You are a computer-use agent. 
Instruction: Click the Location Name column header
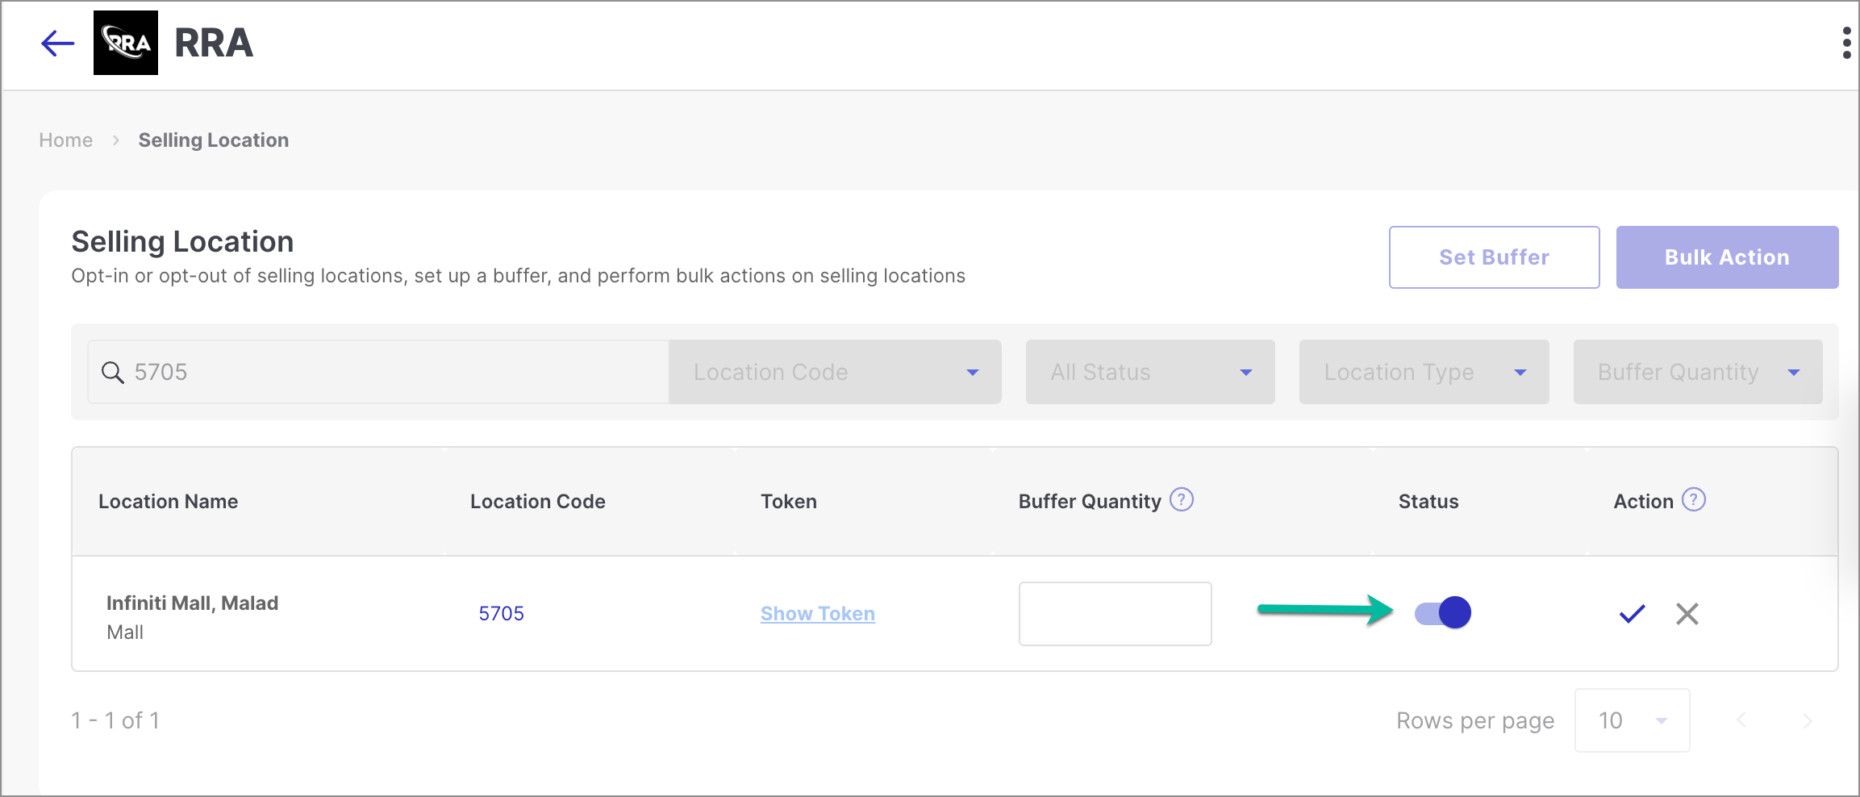(x=168, y=502)
